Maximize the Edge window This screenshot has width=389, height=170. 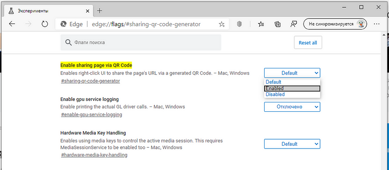(361, 7)
